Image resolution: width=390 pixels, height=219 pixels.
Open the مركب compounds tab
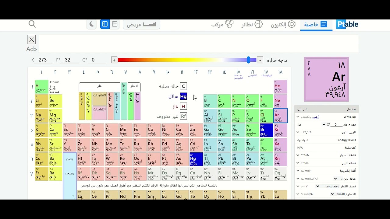pos(222,24)
